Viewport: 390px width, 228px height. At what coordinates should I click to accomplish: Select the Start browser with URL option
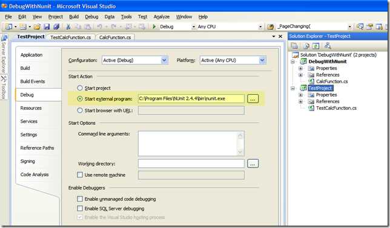click(x=79, y=110)
